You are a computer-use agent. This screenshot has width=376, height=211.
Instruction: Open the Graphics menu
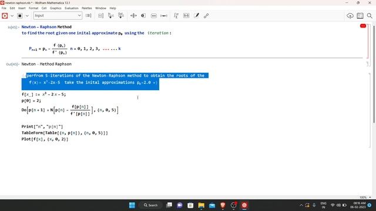pos(56,8)
